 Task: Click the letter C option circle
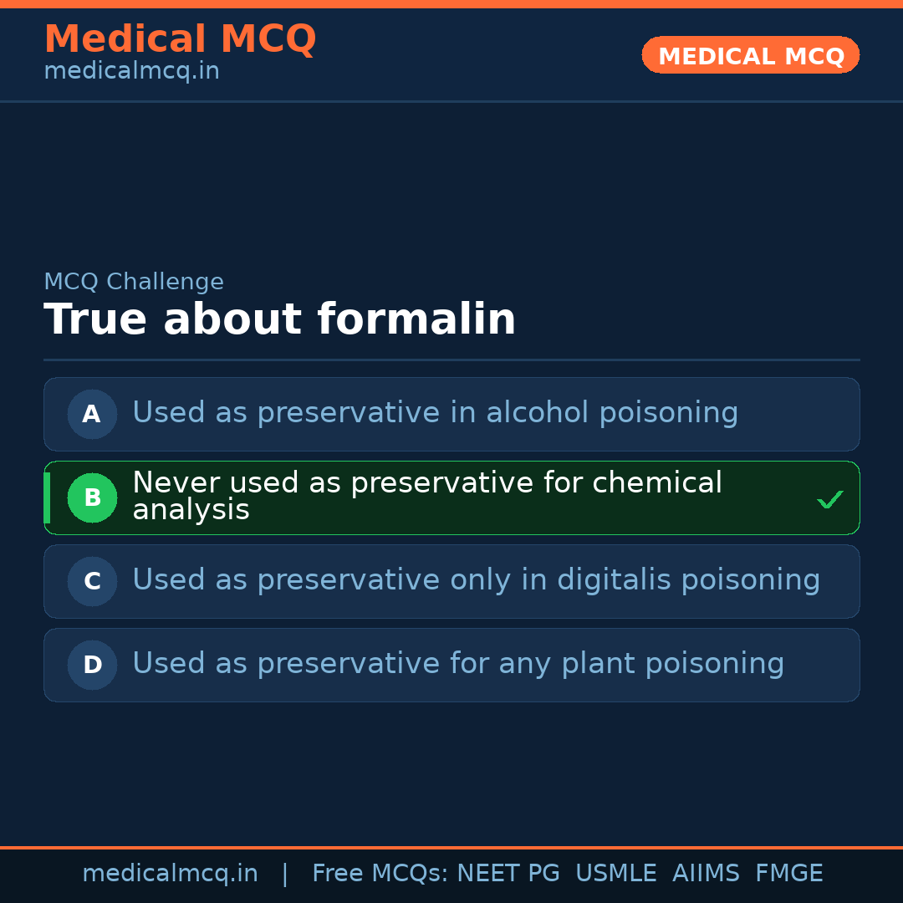coord(92,581)
